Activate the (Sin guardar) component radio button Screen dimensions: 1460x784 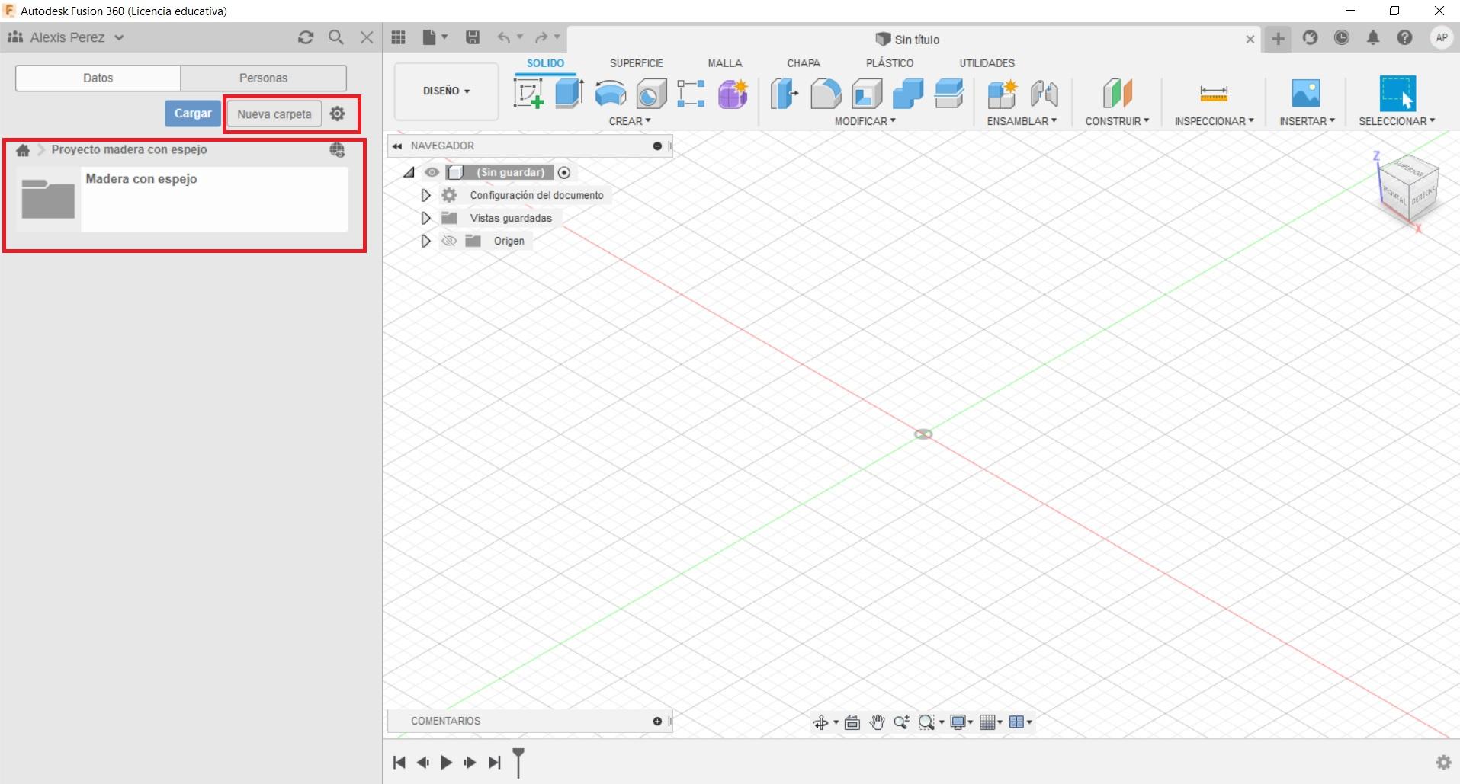564,173
